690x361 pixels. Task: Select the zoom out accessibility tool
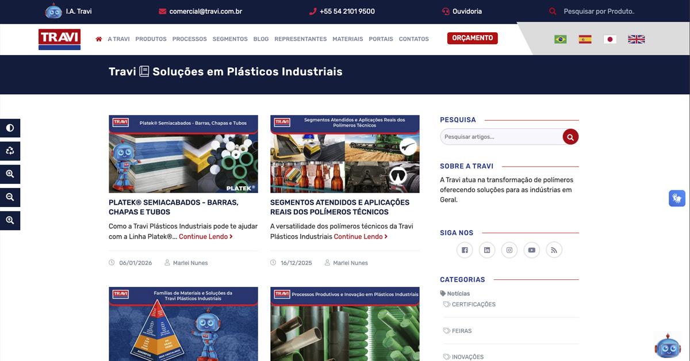[9, 197]
